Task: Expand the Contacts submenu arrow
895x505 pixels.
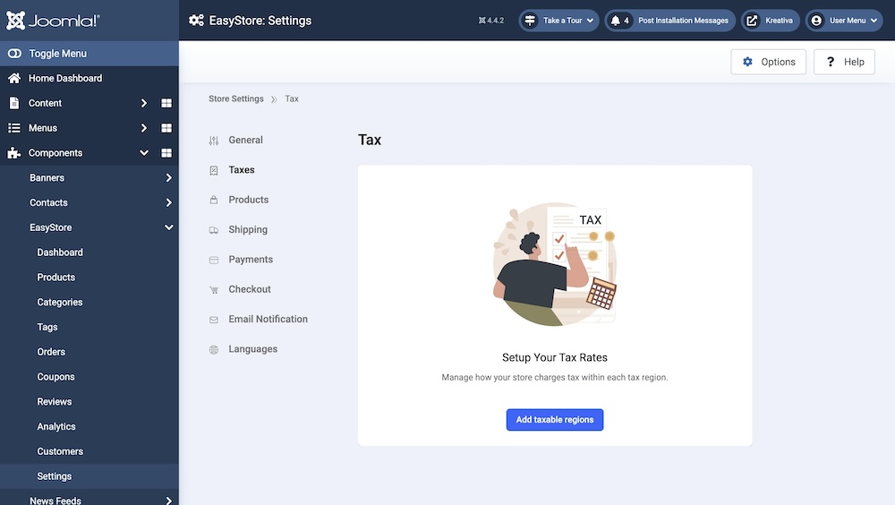Action: 169,202
